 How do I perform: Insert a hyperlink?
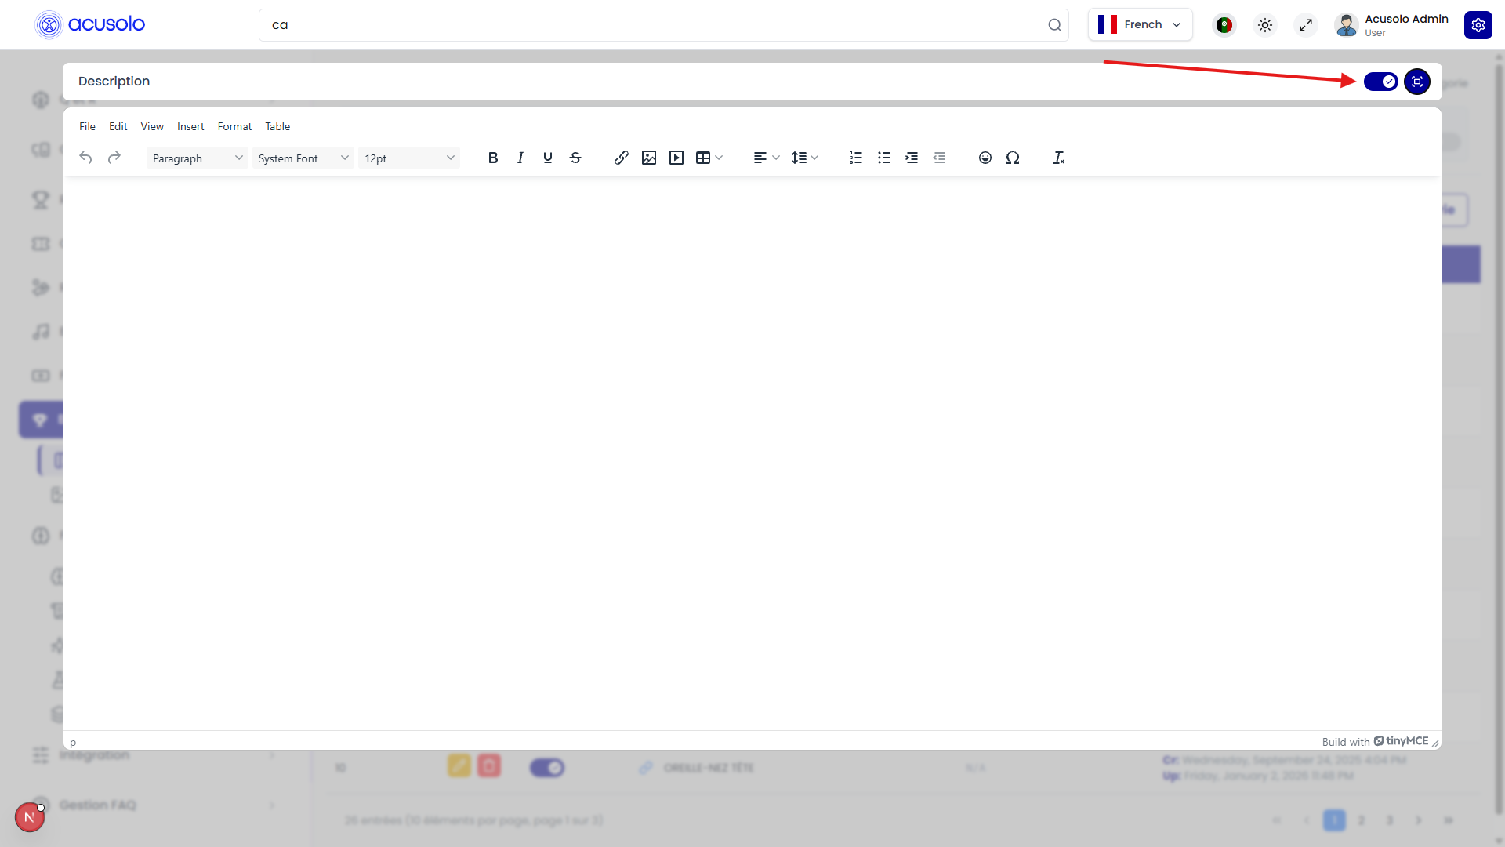(621, 158)
